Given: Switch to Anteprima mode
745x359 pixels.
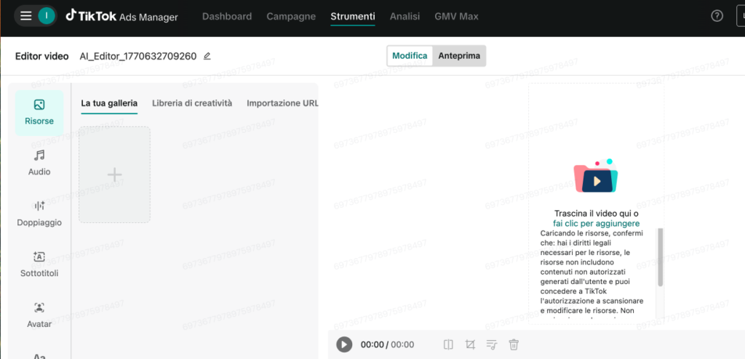Looking at the screenshot, I should pos(459,56).
